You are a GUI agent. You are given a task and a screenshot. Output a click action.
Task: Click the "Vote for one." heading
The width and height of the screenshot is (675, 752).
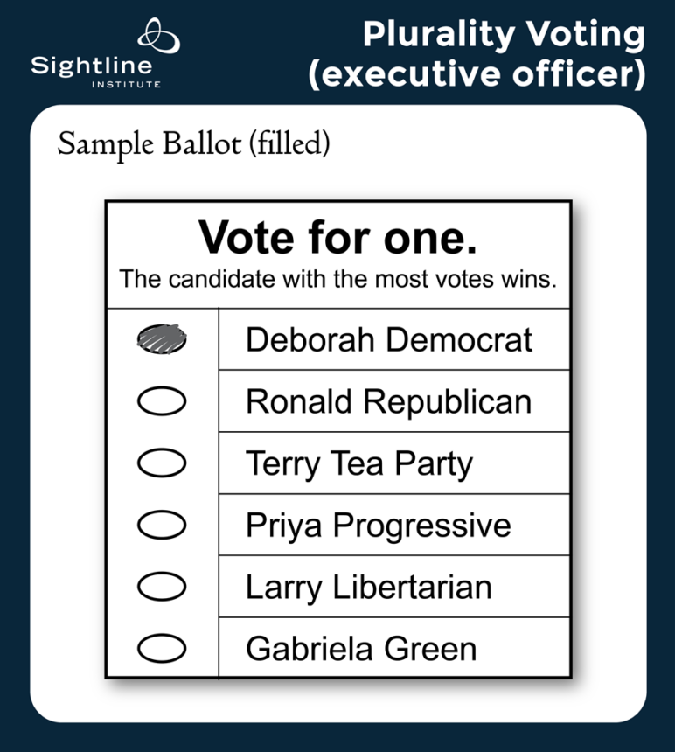337,237
